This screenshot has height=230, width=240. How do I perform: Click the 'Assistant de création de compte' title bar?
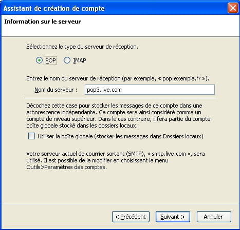[x=54, y=8]
